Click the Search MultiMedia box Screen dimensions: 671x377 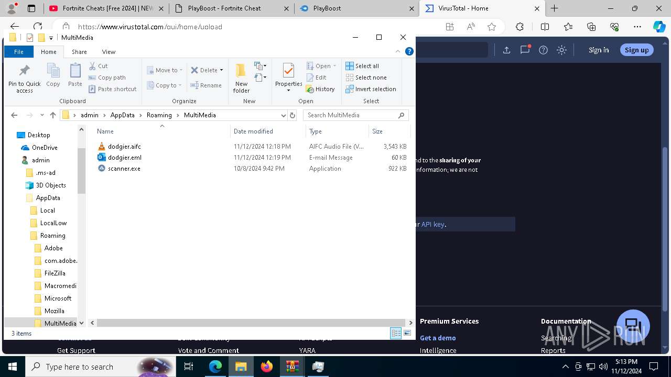coord(355,115)
